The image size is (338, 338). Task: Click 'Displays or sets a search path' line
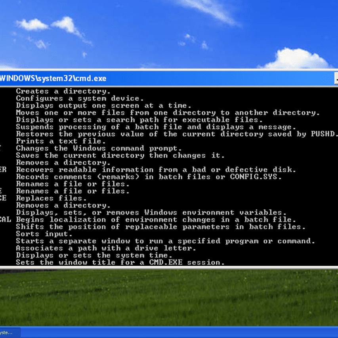click(139, 120)
